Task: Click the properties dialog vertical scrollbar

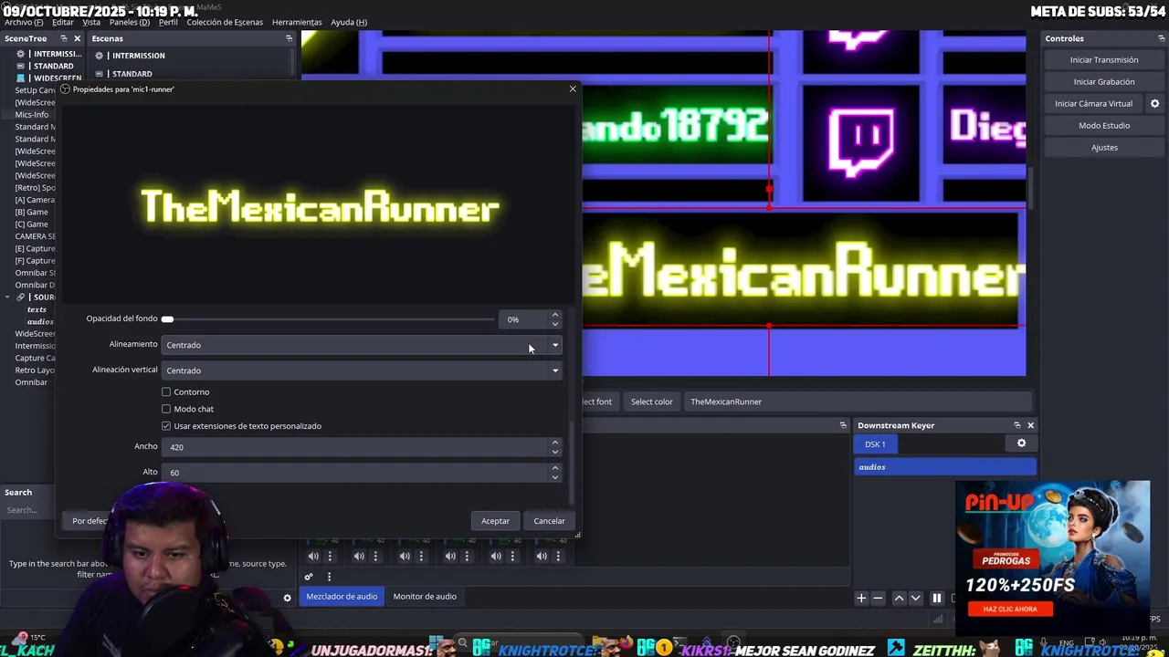Action: pos(572,461)
